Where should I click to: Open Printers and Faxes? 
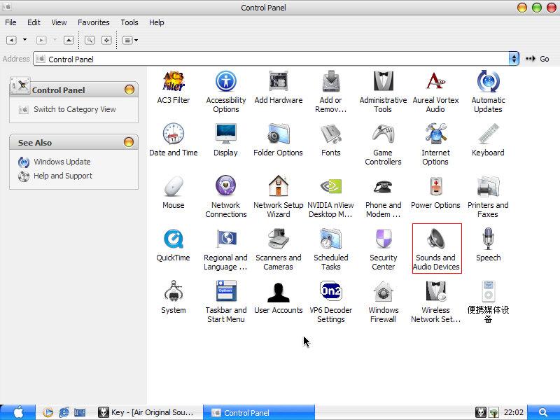point(488,197)
